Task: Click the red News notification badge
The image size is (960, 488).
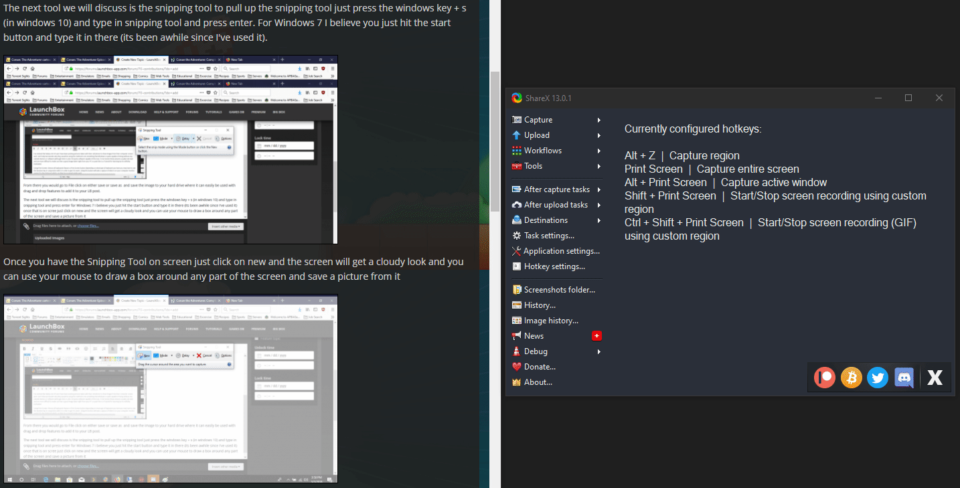Action: tap(597, 336)
